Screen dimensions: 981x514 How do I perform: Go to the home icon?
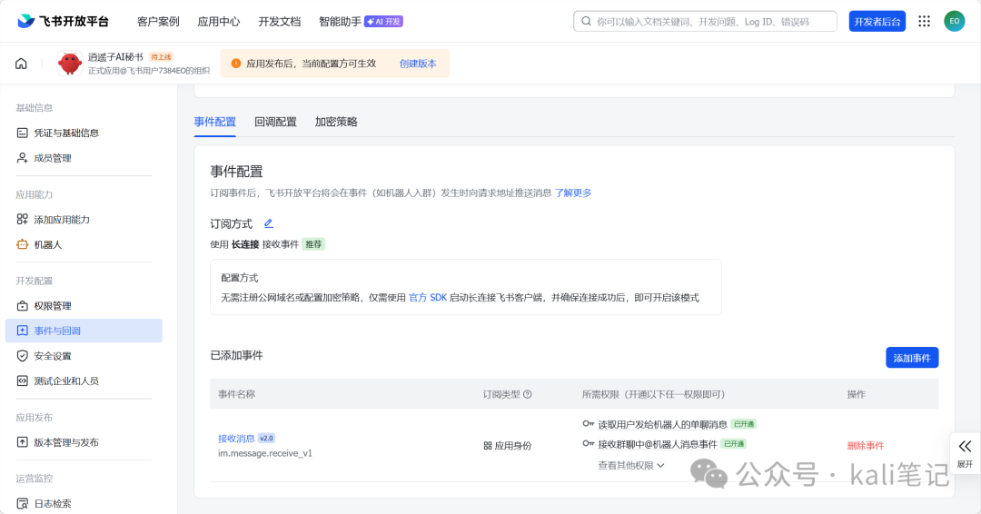click(21, 64)
